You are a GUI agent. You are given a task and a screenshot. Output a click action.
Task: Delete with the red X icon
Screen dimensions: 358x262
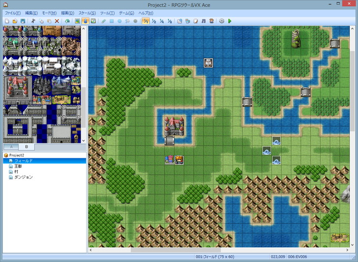click(57, 21)
